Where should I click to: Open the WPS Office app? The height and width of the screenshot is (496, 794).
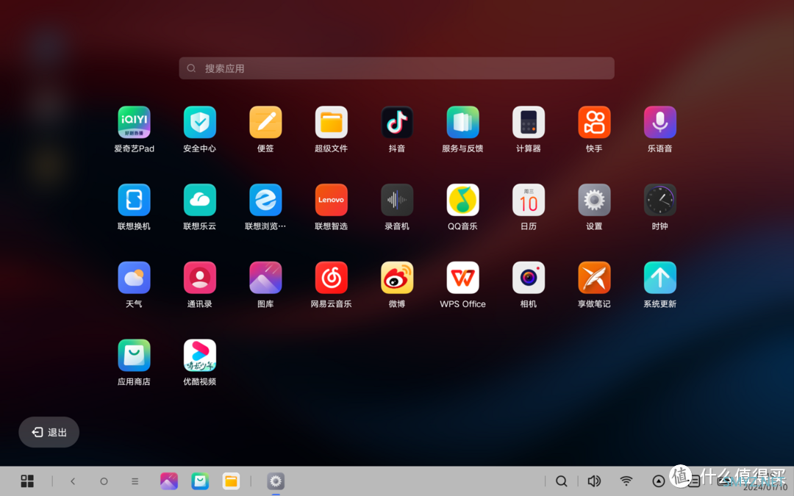tap(463, 277)
